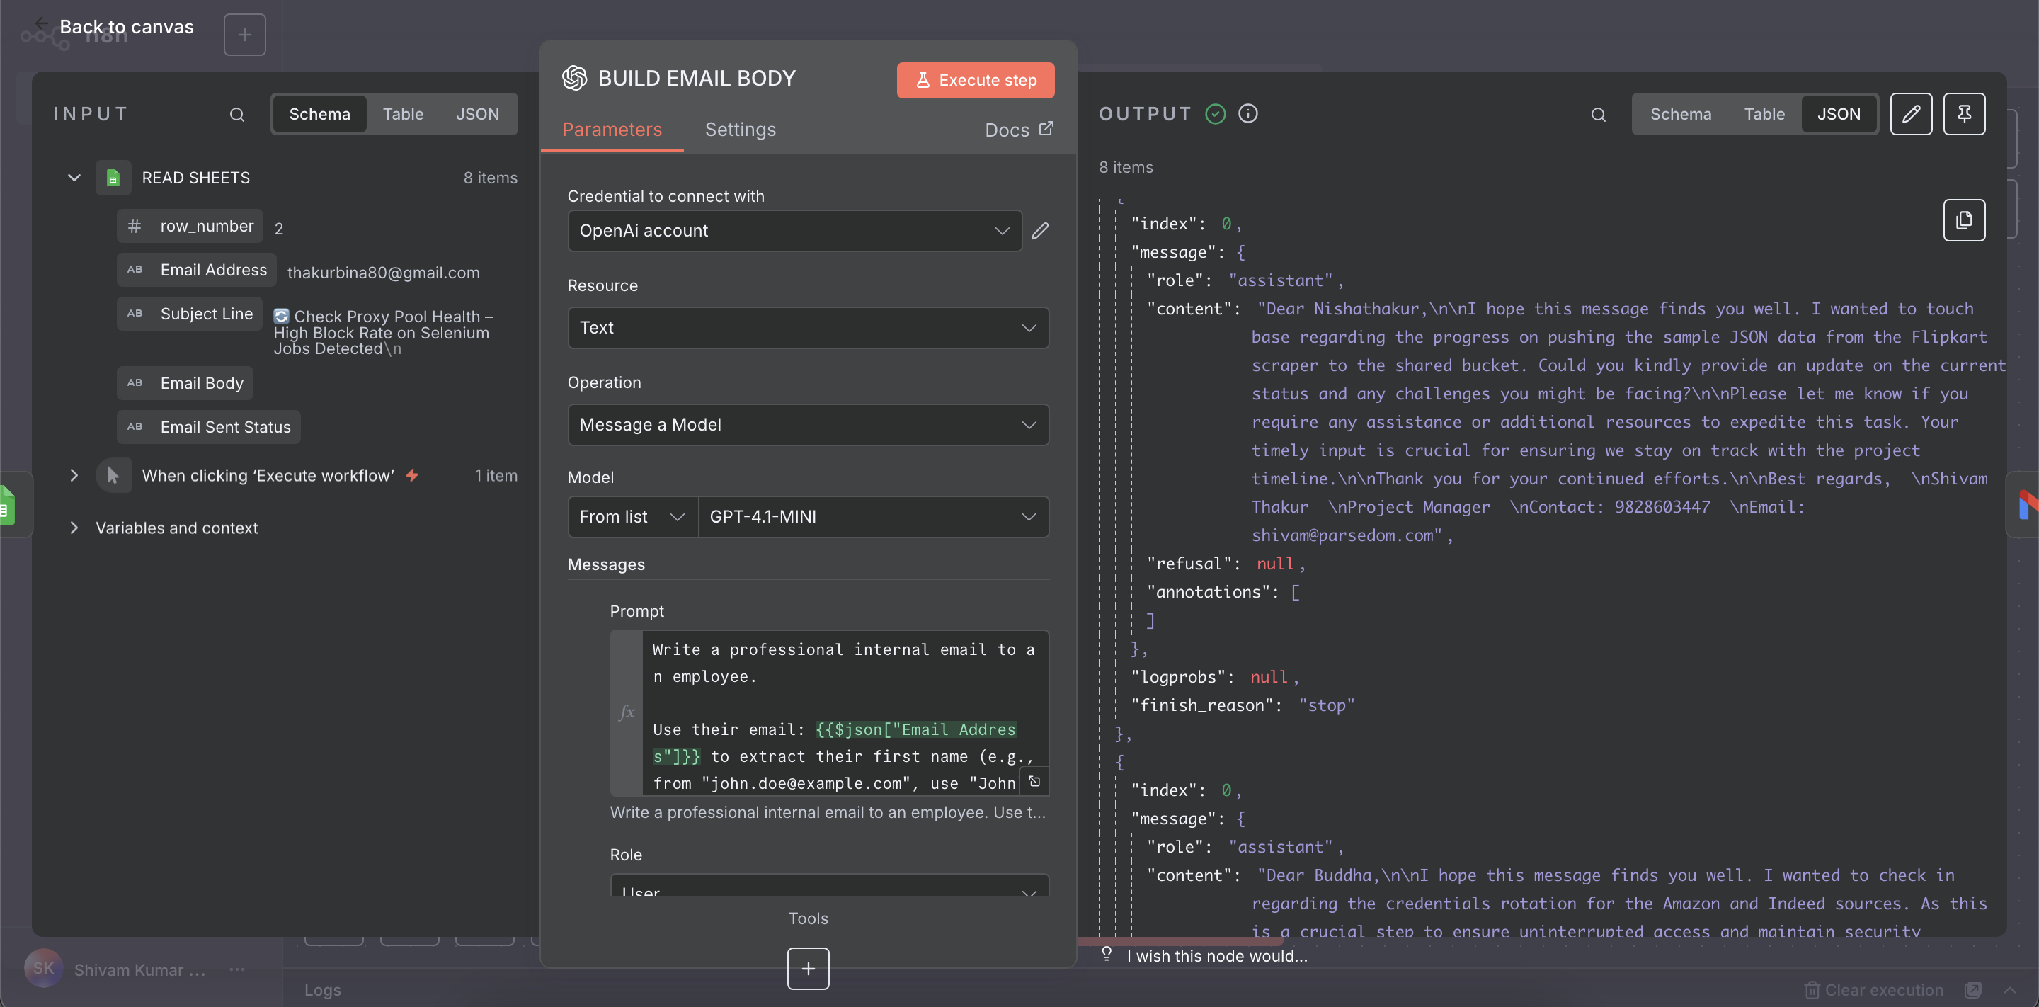
Task: Switch the output view to Schema
Action: (x=1679, y=114)
